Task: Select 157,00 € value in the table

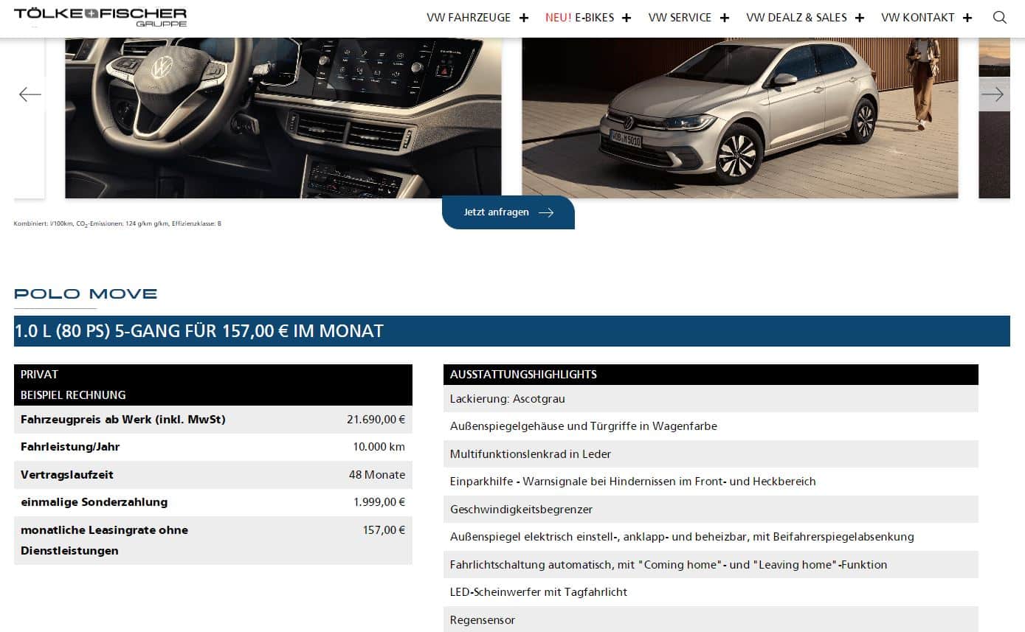Action: (384, 530)
